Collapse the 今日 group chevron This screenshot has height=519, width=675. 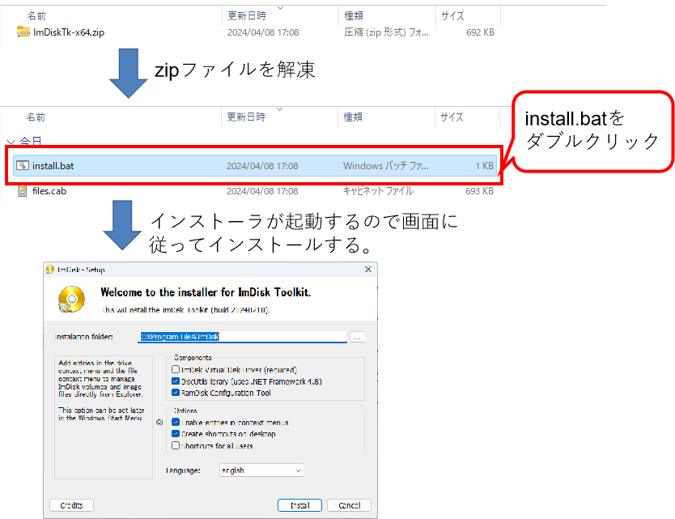coord(11,142)
